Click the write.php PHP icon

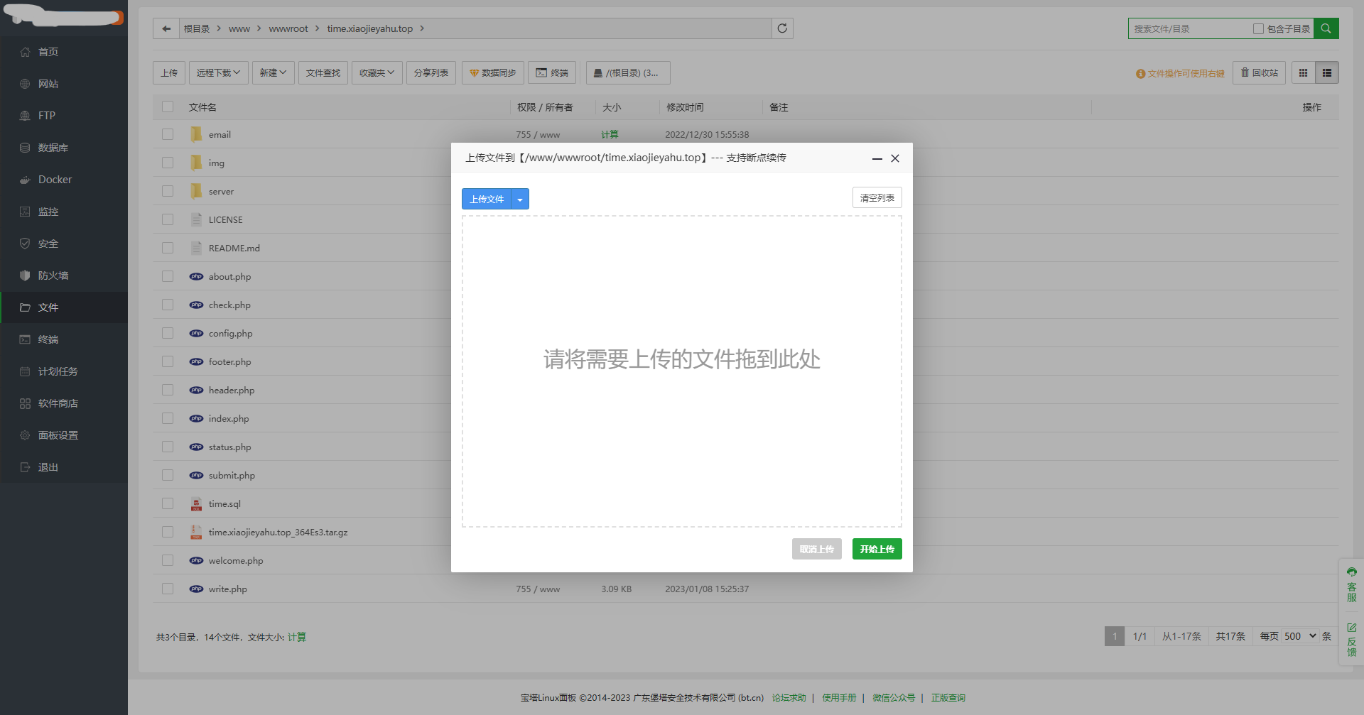coord(196,589)
